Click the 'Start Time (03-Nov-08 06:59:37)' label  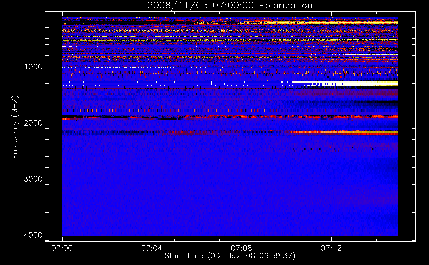(x=230, y=256)
